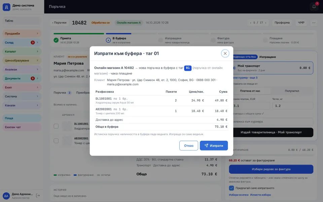Viewport: 323px width, 202px height.
Task: Click the Демо система logo icon
Action: click(x=6, y=7)
